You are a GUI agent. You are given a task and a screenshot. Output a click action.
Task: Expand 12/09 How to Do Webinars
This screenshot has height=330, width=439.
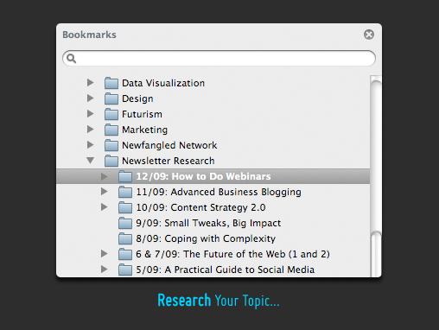click(x=105, y=176)
